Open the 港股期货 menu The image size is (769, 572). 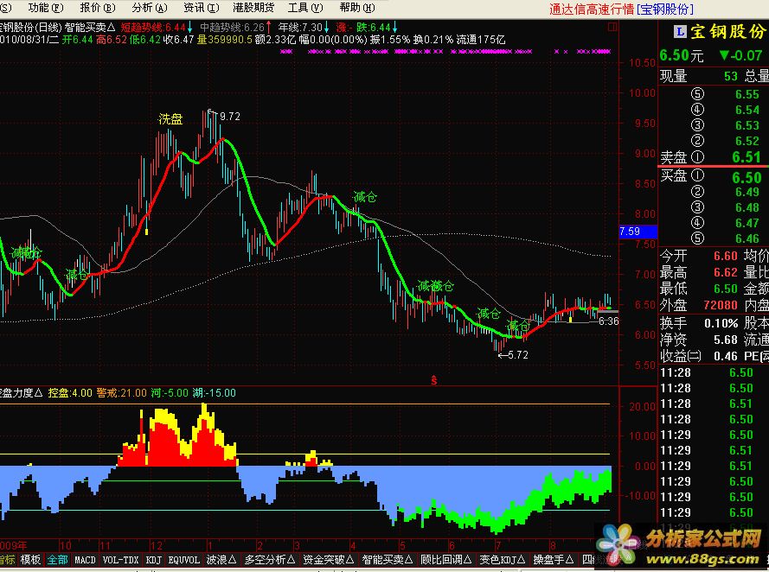click(253, 8)
